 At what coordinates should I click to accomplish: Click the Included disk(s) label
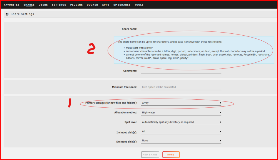[127, 132]
